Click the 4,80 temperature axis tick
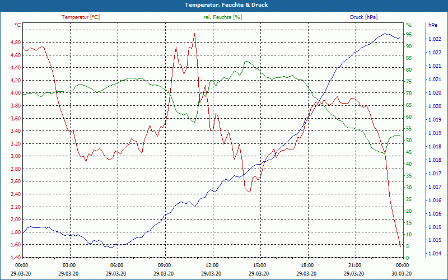The image size is (448, 280). coord(16,43)
